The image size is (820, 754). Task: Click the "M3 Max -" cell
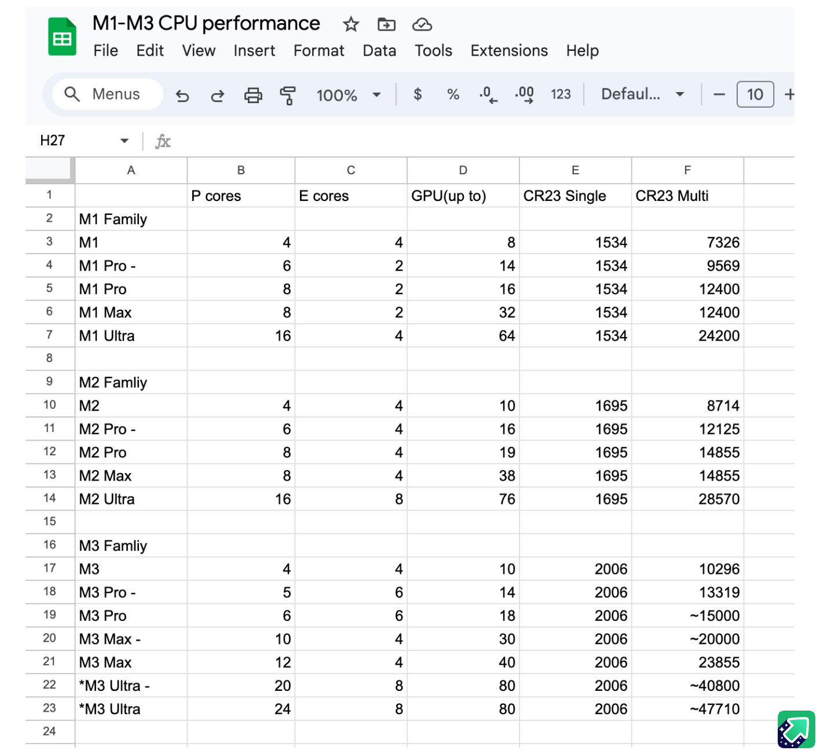click(131, 639)
